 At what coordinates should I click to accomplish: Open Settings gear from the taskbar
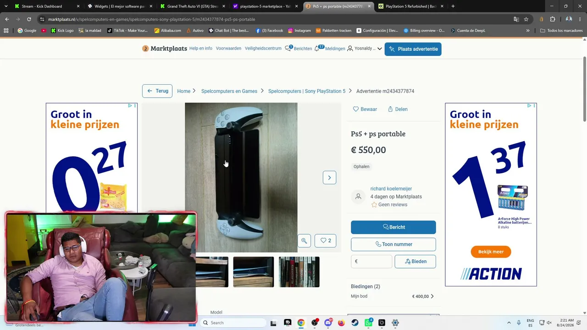tap(395, 323)
